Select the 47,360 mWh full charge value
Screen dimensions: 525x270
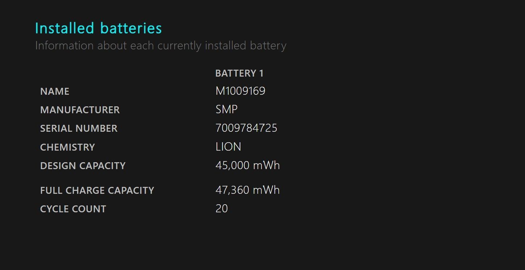pyautogui.click(x=248, y=190)
